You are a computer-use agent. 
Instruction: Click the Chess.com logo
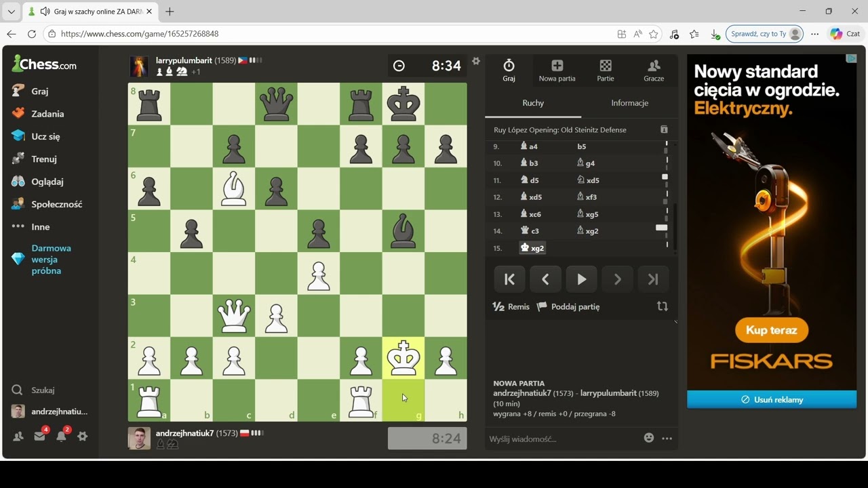pyautogui.click(x=44, y=64)
